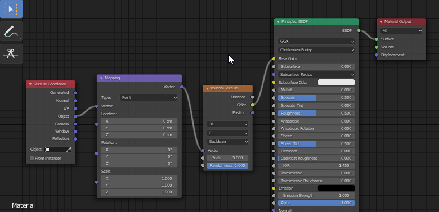Open the Material Output All target dropdown
The width and height of the screenshot is (439, 212).
(x=401, y=31)
